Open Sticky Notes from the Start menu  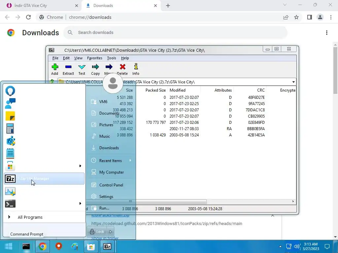click(x=10, y=116)
